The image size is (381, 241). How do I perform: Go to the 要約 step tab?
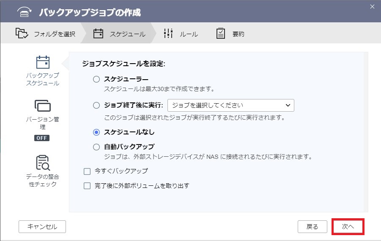coord(230,34)
